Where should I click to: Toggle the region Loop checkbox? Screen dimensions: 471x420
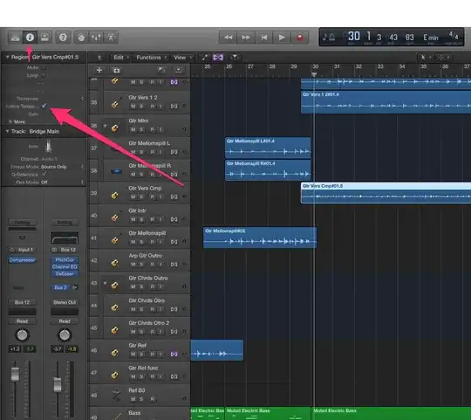pyautogui.click(x=44, y=75)
